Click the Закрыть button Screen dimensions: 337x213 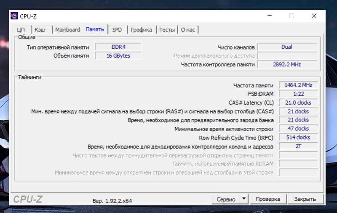[x=305, y=199]
